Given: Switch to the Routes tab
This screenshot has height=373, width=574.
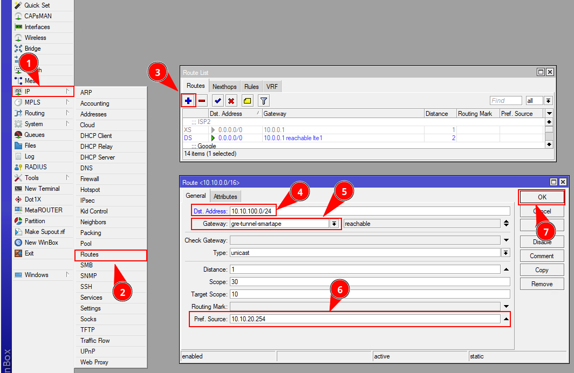Looking at the screenshot, I should tap(195, 86).
